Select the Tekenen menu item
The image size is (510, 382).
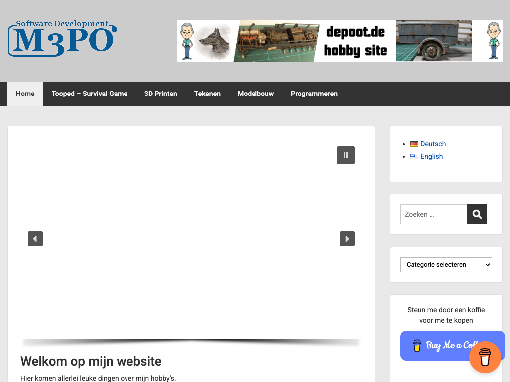(207, 94)
